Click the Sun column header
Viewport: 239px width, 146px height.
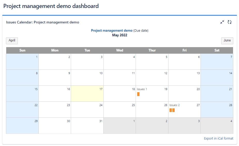pos(22,50)
